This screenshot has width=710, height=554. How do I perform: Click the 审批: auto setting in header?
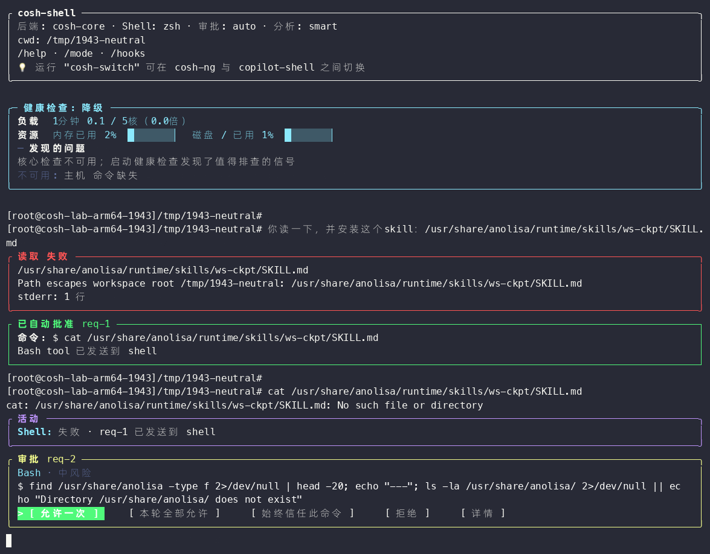[x=227, y=27]
